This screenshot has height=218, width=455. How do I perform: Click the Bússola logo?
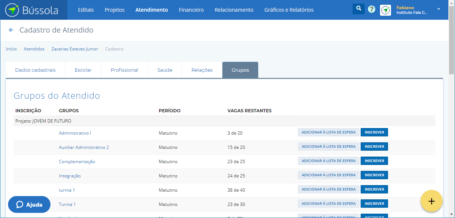coord(32,10)
